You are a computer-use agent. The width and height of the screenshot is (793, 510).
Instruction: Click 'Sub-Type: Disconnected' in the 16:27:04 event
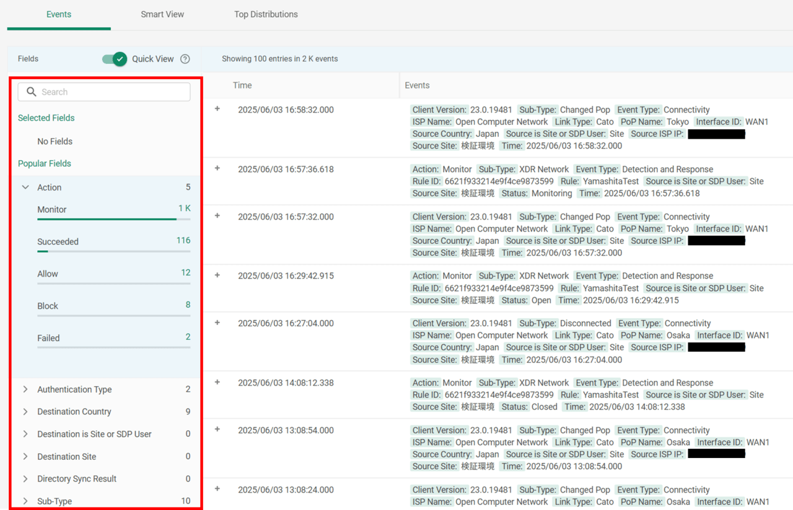tap(564, 323)
